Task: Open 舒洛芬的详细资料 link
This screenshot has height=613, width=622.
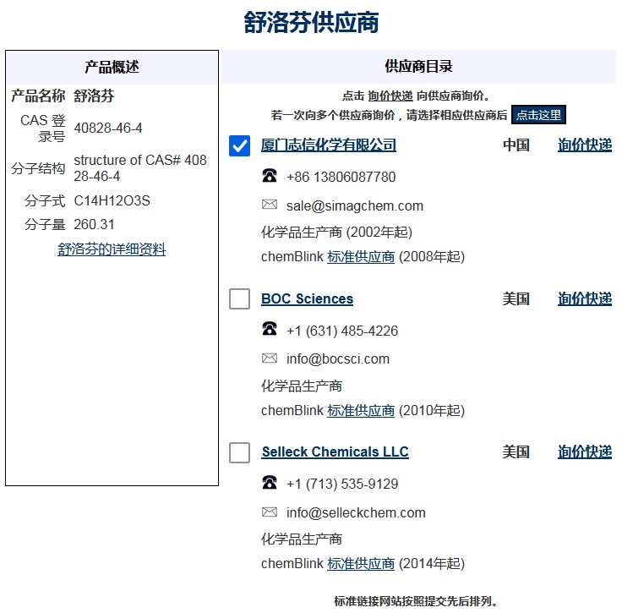Action: pyautogui.click(x=112, y=249)
